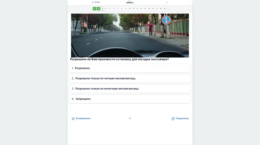Jump to question 5
The width and height of the screenshot is (260, 145).
(110, 8)
